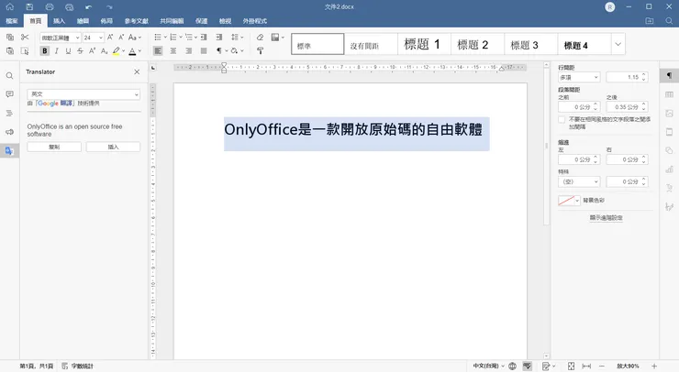Expand the styles gallery arrow

tap(618, 44)
